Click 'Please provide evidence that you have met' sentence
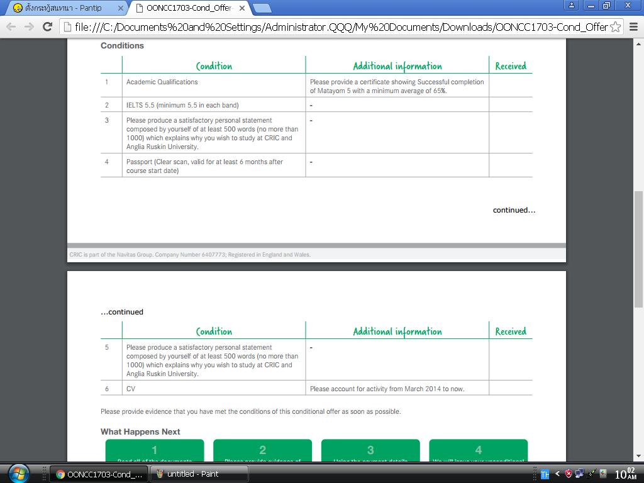This screenshot has height=483, width=644. (x=250, y=411)
